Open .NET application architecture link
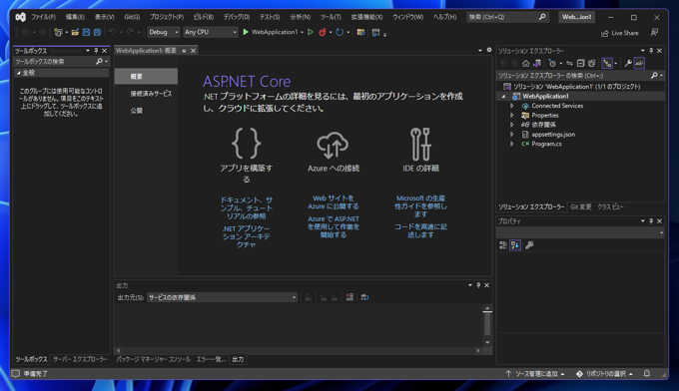Image resolution: width=679 pixels, height=391 pixels. click(x=246, y=236)
